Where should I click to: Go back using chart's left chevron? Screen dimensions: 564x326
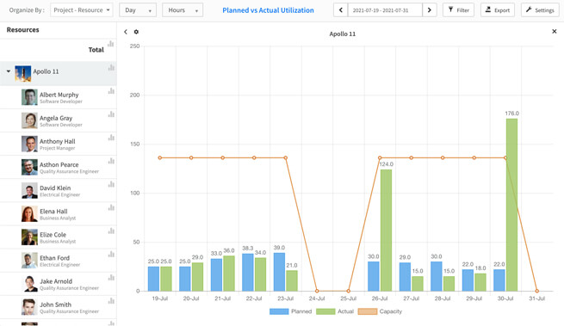pos(126,32)
